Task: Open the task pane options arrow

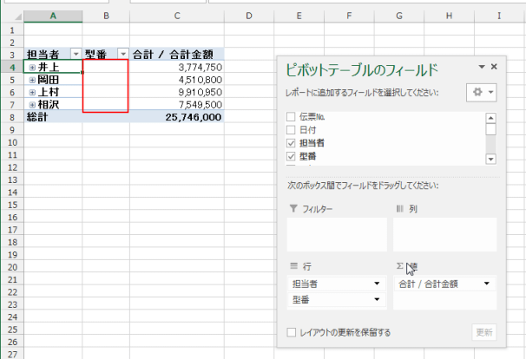Action: point(481,67)
